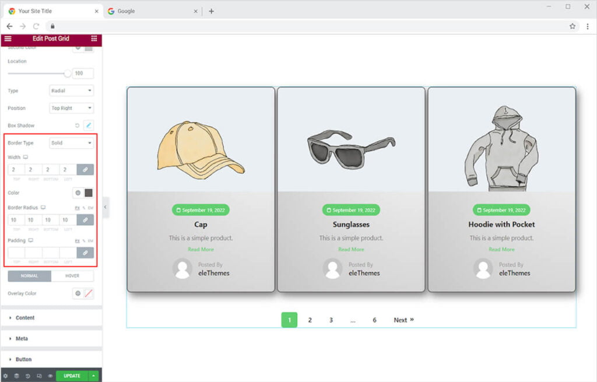This screenshot has width=597, height=382.
Task: Toggle linked values for Padding
Action: pos(85,253)
